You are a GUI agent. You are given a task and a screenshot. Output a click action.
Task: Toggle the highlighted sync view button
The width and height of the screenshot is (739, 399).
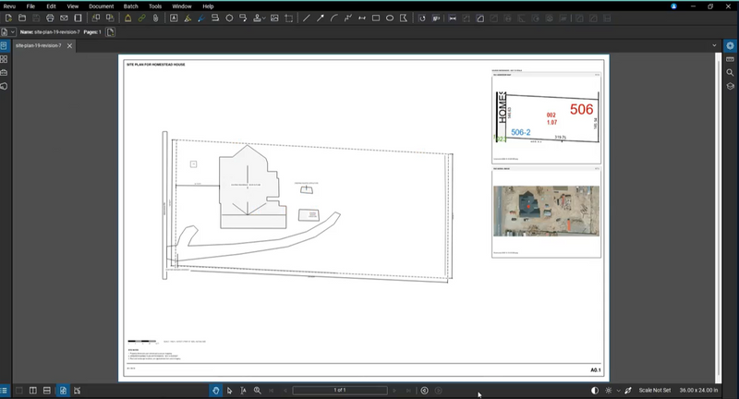(x=63, y=391)
